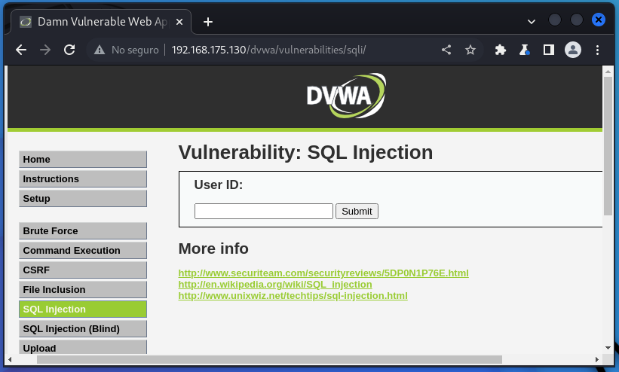Share this page via share icon
This screenshot has width=619, height=372.
(446, 50)
